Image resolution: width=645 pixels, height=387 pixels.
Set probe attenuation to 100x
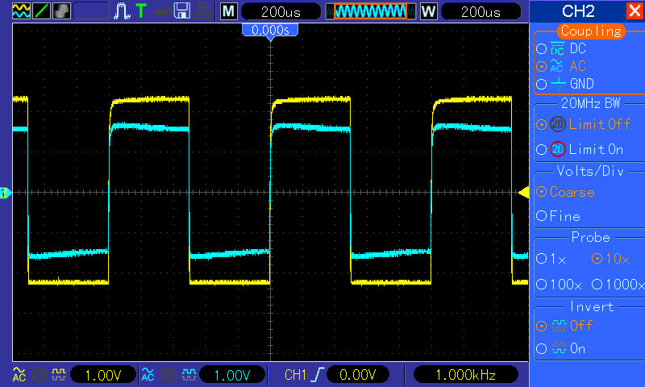541,285
